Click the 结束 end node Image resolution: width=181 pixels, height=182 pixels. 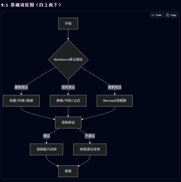click(68, 171)
